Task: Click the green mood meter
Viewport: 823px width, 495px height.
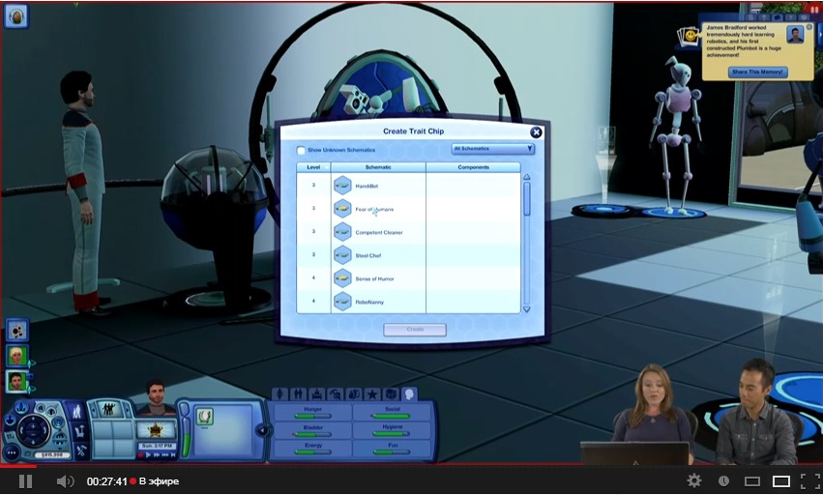Action: [x=186, y=435]
